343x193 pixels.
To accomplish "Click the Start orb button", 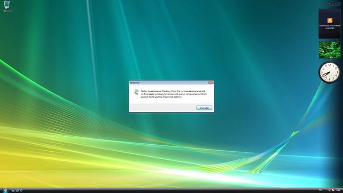I will [x=5, y=190].
